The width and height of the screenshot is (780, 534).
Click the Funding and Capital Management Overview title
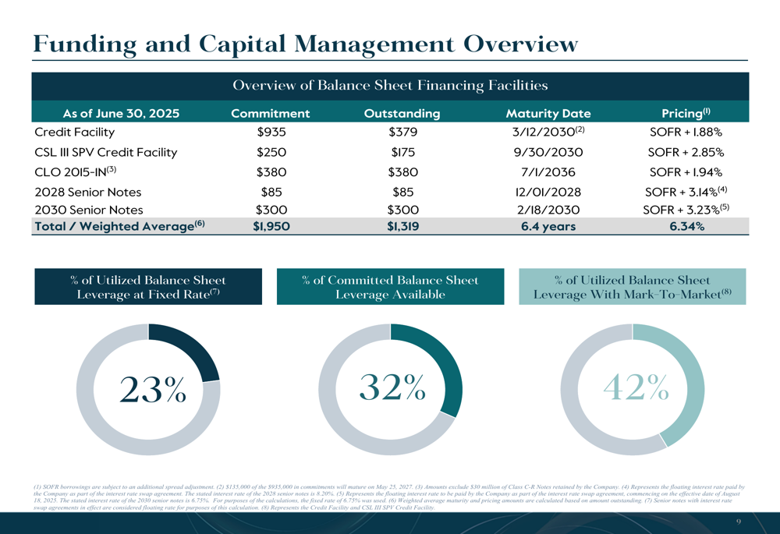(x=306, y=44)
